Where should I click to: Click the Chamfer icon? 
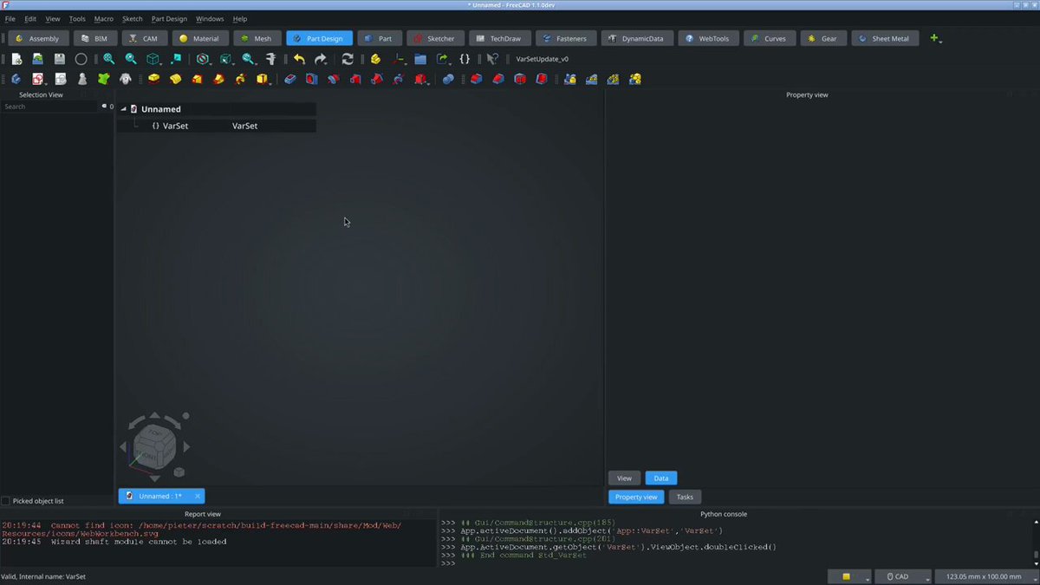[x=497, y=79]
